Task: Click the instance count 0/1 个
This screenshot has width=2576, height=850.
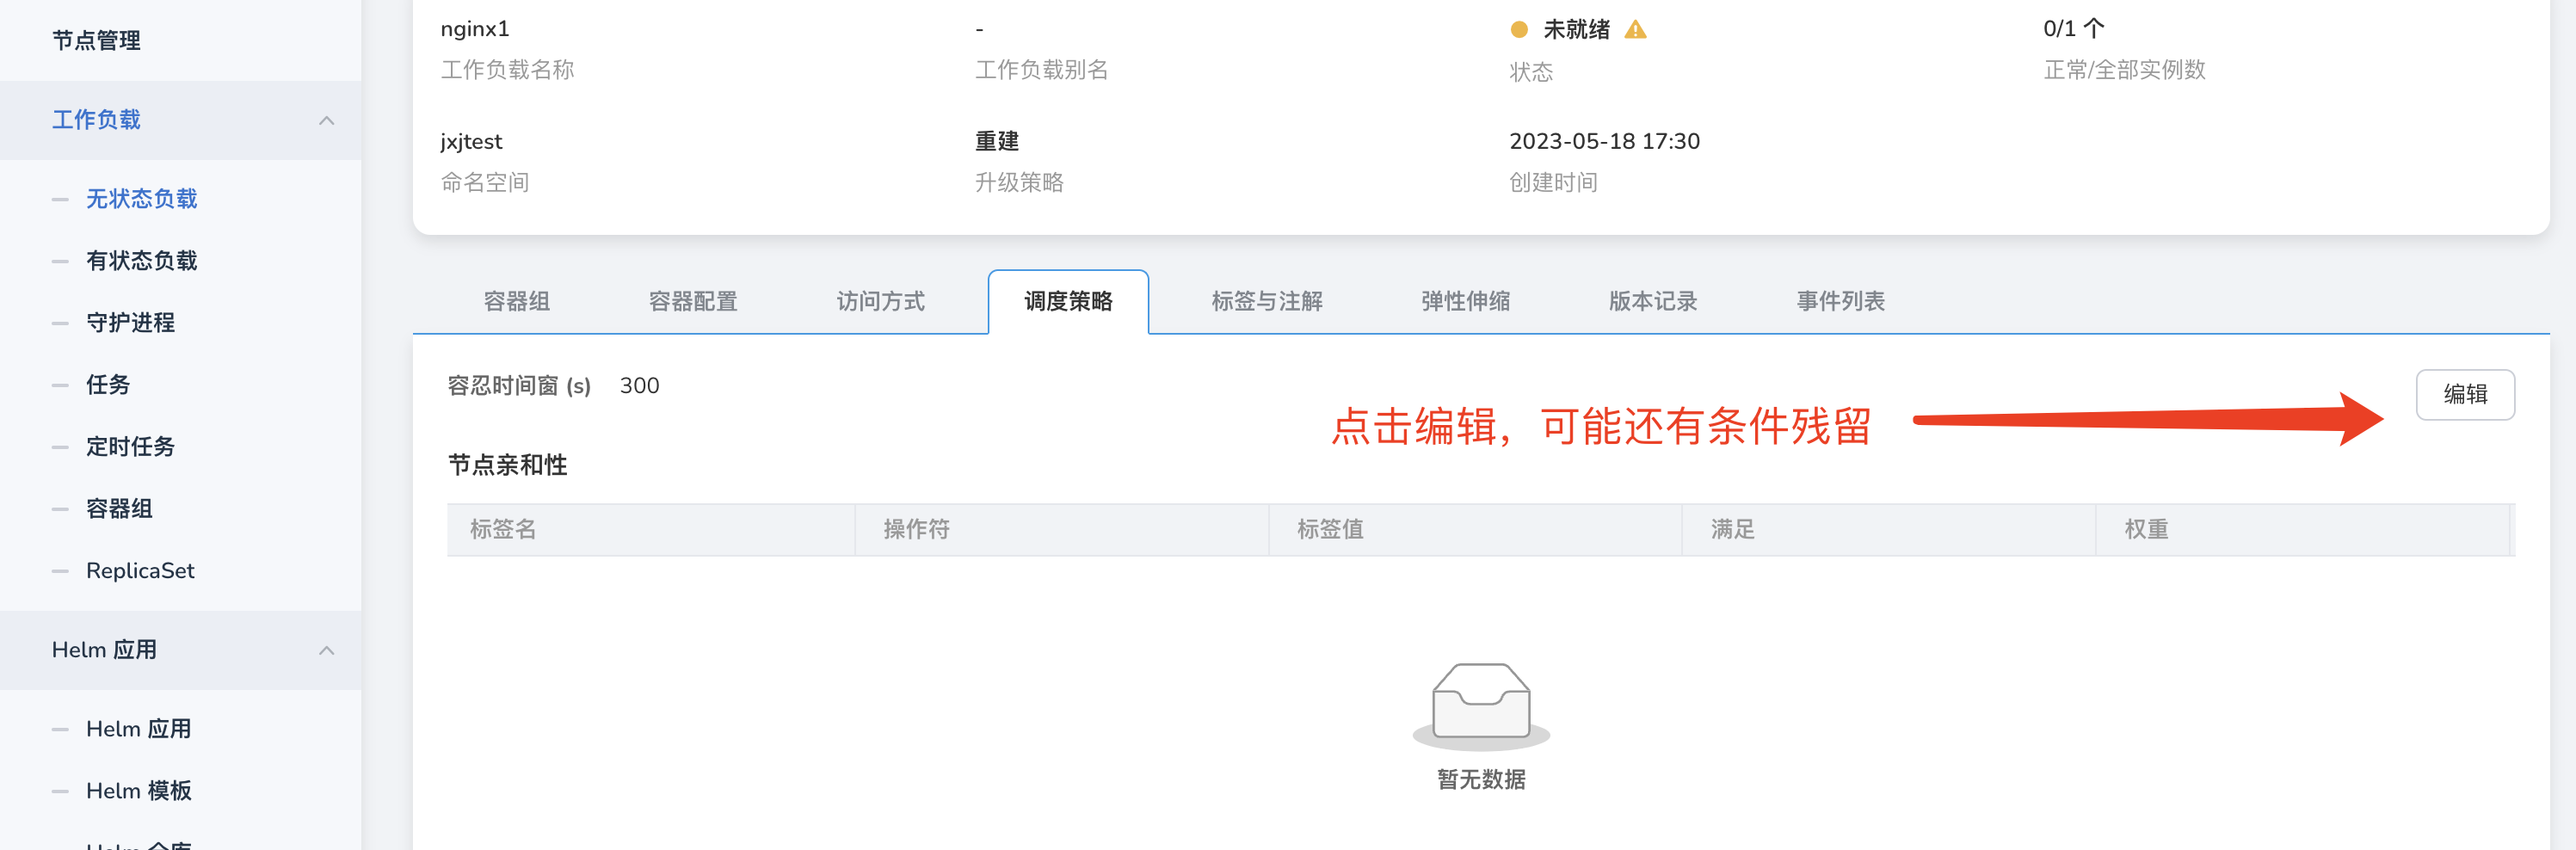Action: (x=2074, y=29)
